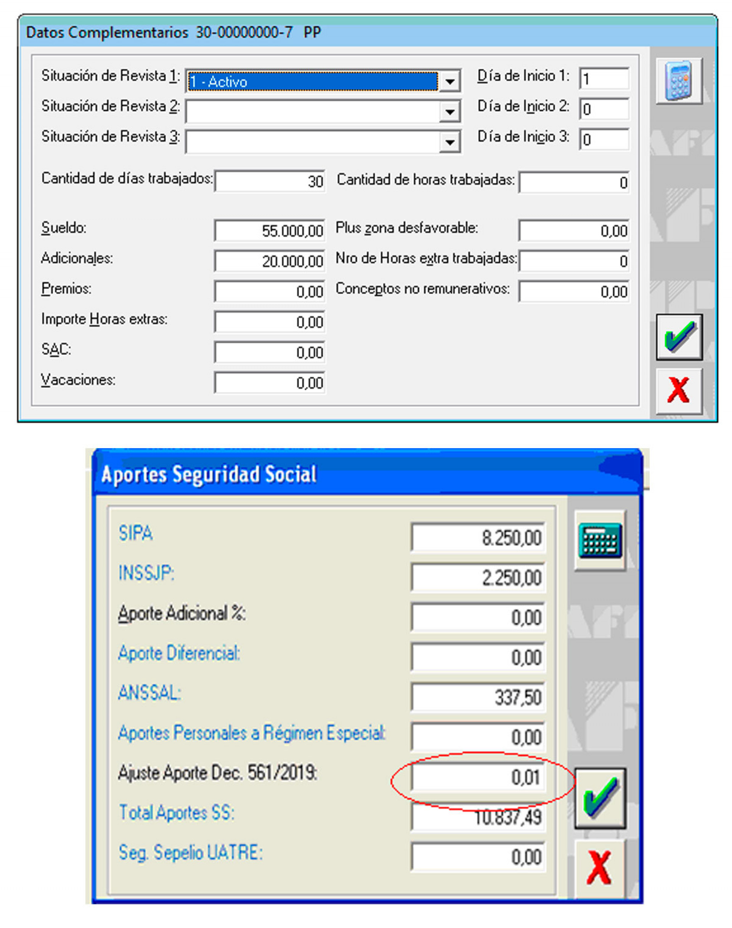Click the Total Aportes SS field
Viewport: 732px width, 928px height.
click(478, 817)
